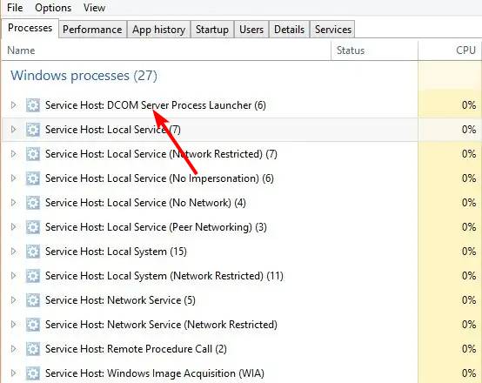This screenshot has width=482, height=383.
Task: Expand Local Service (Network Restricted) group
Action: [x=13, y=153]
